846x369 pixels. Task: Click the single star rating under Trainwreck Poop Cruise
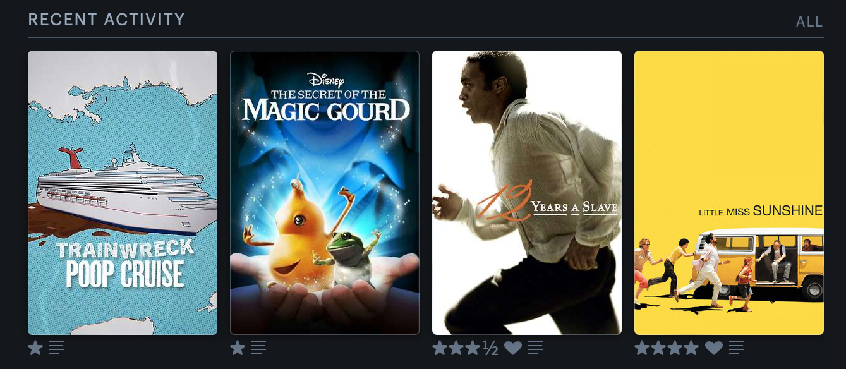pos(35,348)
